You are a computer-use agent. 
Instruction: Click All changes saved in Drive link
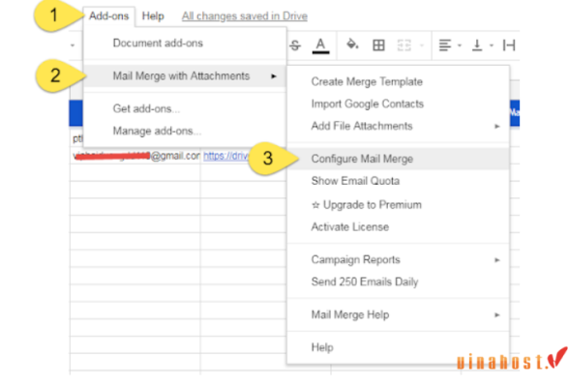[245, 16]
